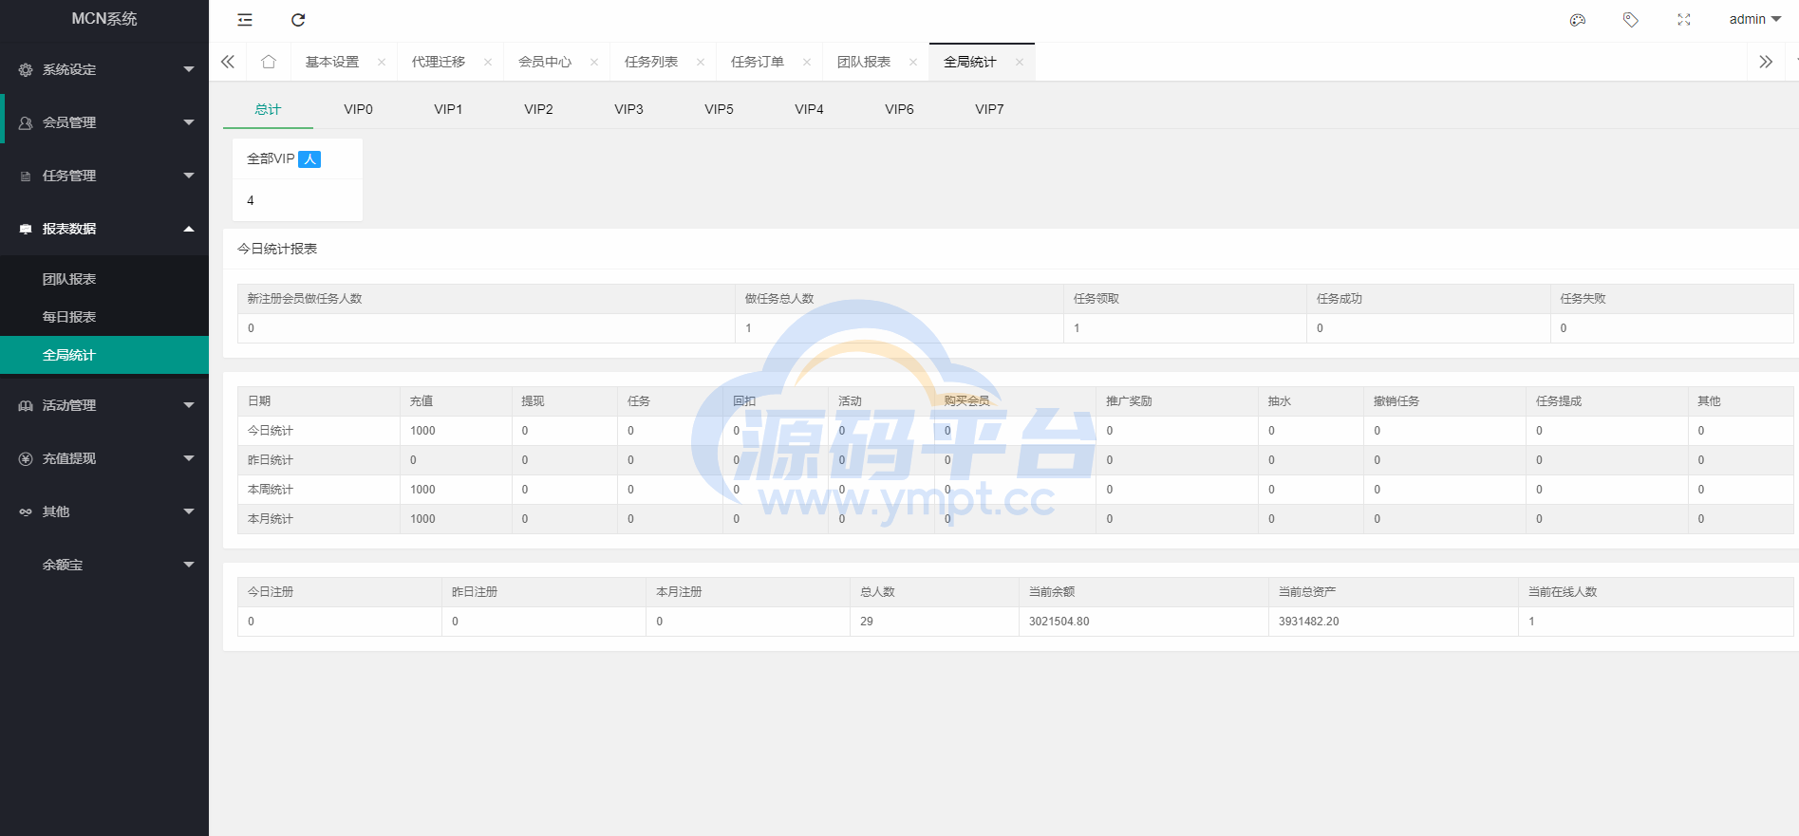
Task: Select the VIP4 tab
Action: [809, 109]
